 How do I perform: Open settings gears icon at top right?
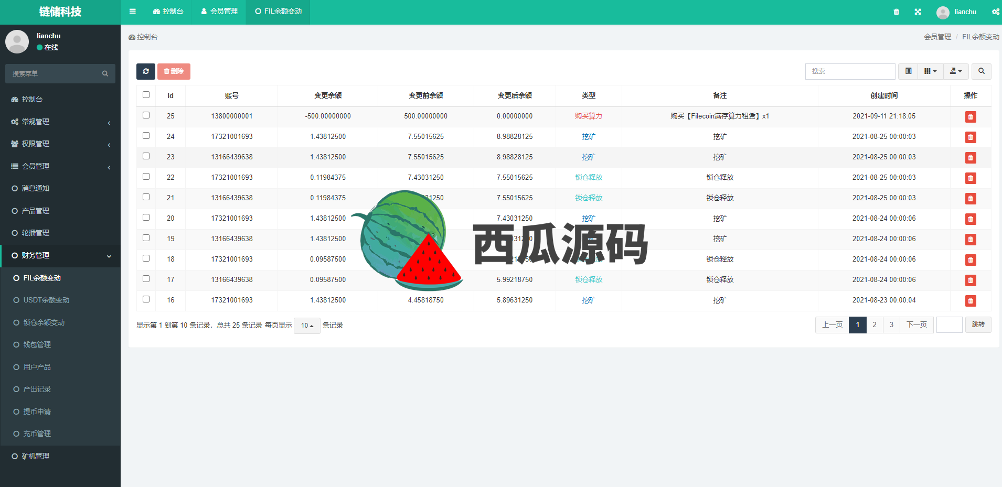click(995, 12)
